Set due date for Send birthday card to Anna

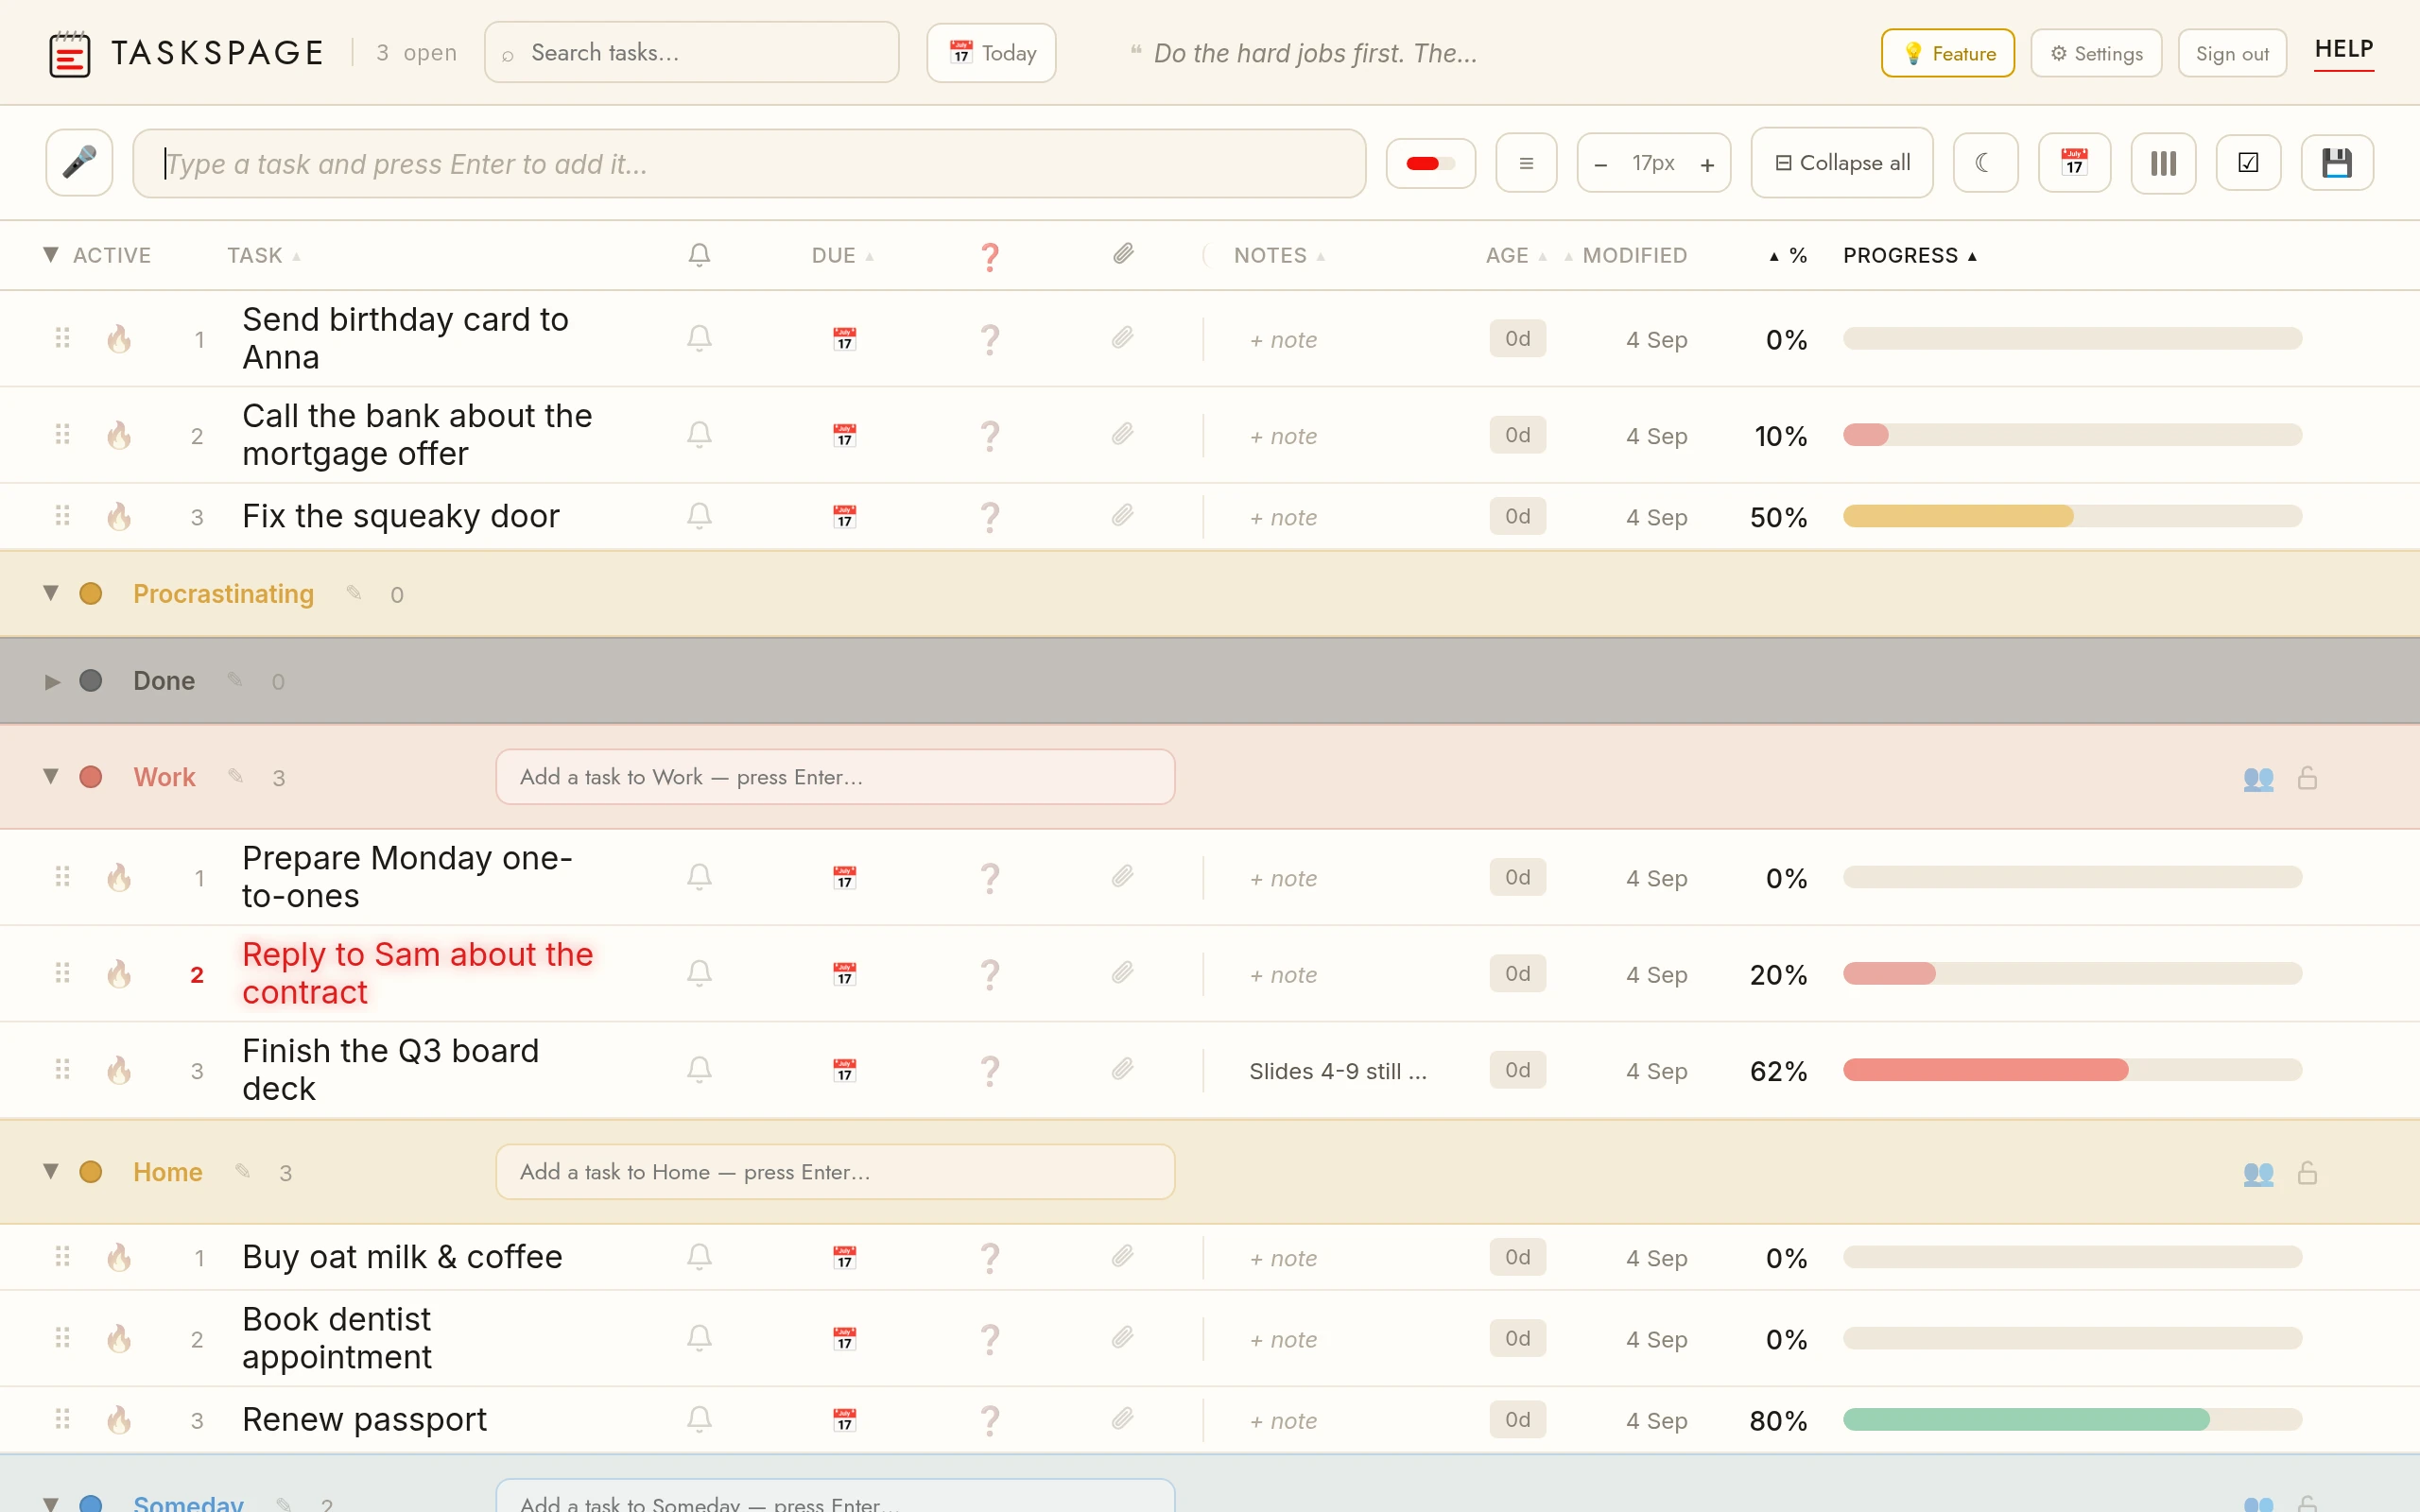pyautogui.click(x=844, y=339)
